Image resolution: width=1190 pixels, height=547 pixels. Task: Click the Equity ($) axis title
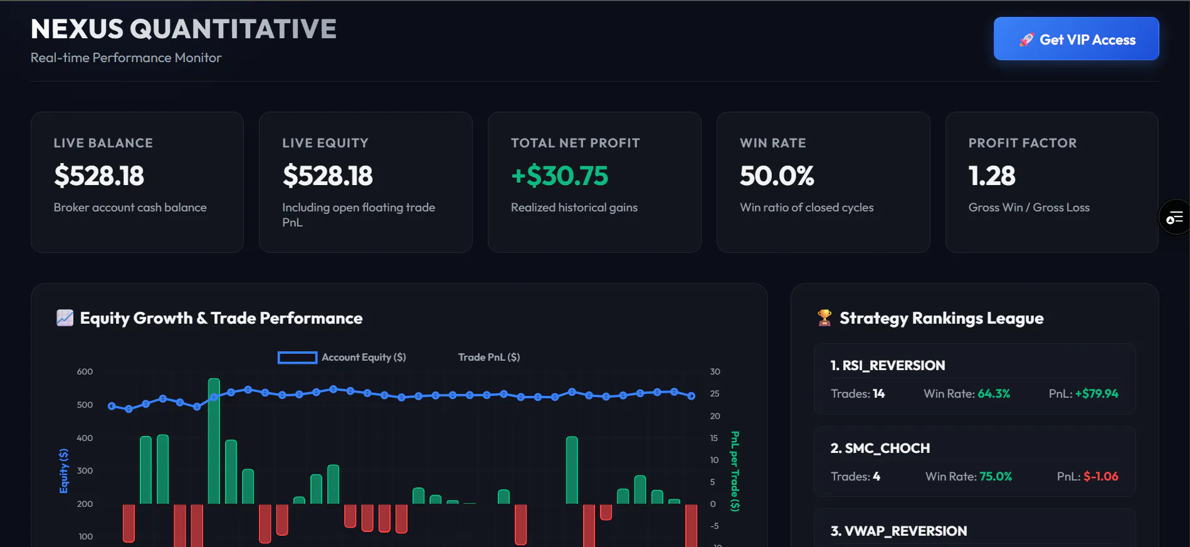(63, 470)
